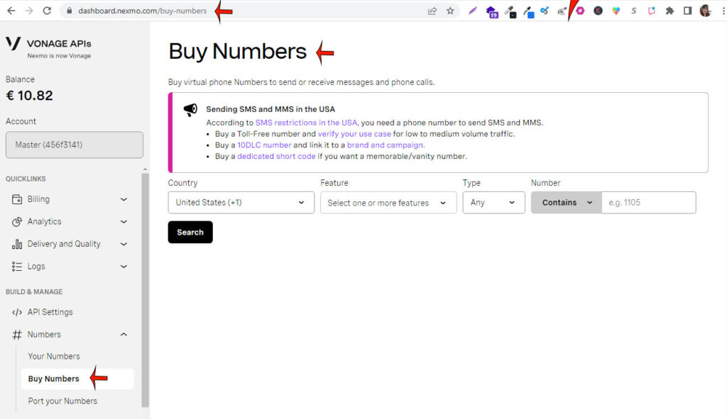The width and height of the screenshot is (727, 419).
Task: Expand the Billing section chevron
Action: 124,199
